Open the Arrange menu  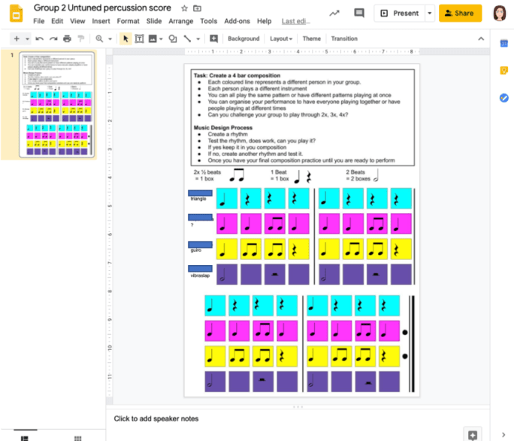point(181,21)
